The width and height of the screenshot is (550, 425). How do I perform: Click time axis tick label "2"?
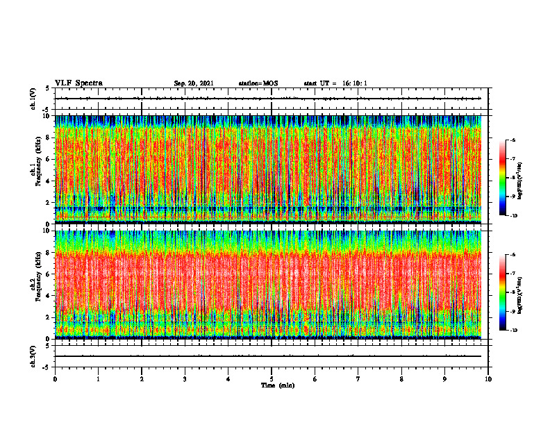142,379
